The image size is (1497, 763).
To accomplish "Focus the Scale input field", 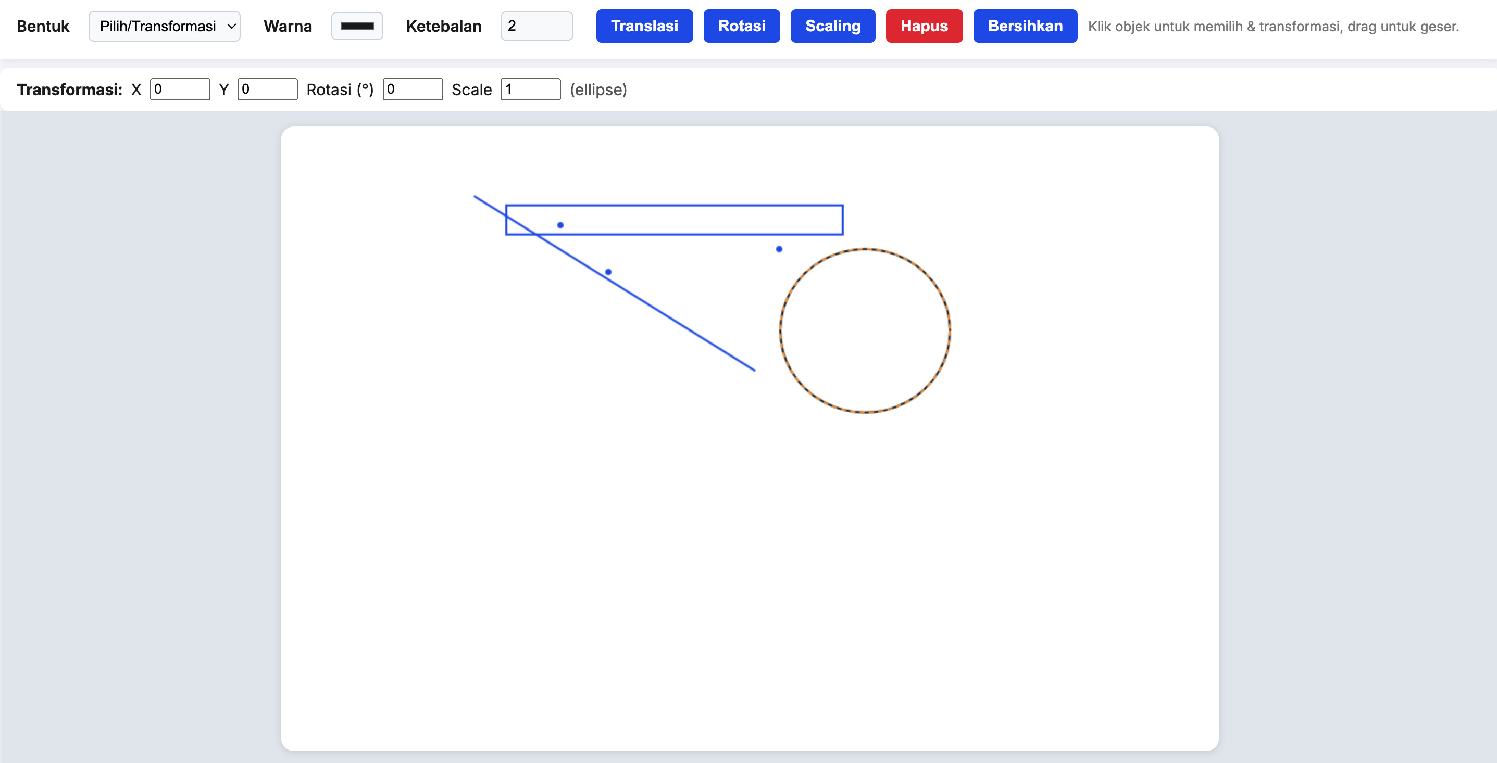I will [531, 90].
